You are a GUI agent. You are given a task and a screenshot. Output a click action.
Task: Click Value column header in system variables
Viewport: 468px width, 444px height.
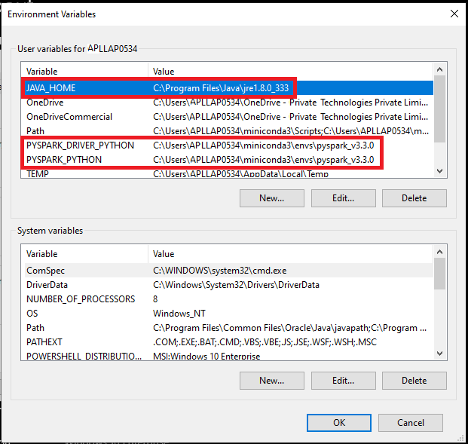pyautogui.click(x=290, y=254)
